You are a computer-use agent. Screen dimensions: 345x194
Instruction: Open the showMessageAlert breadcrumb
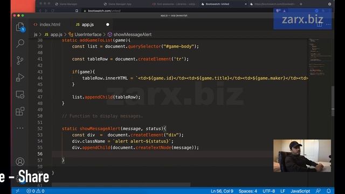[130, 34]
